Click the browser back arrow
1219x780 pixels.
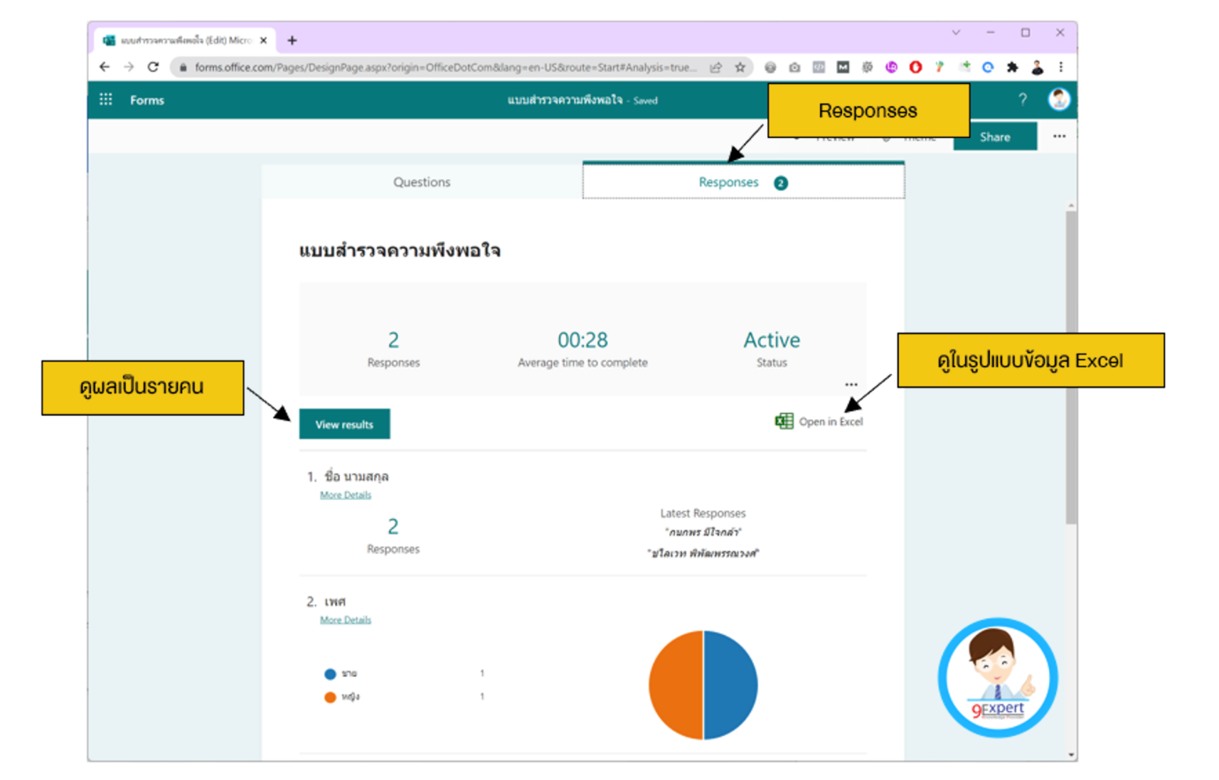(x=104, y=67)
